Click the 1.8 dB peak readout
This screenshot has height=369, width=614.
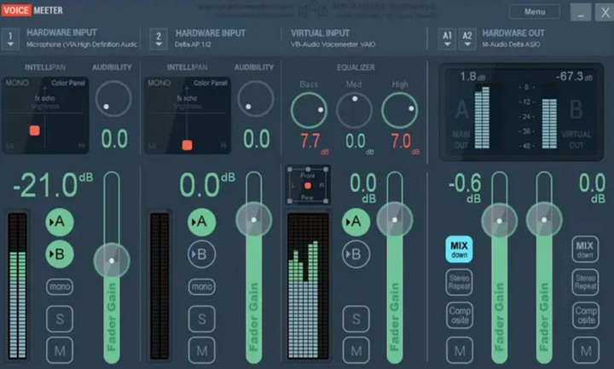click(x=472, y=77)
